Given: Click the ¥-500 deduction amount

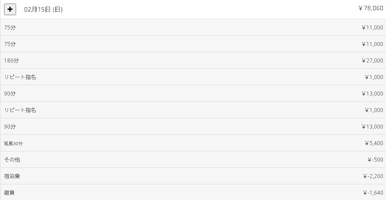Looking at the screenshot, I should 376,160.
